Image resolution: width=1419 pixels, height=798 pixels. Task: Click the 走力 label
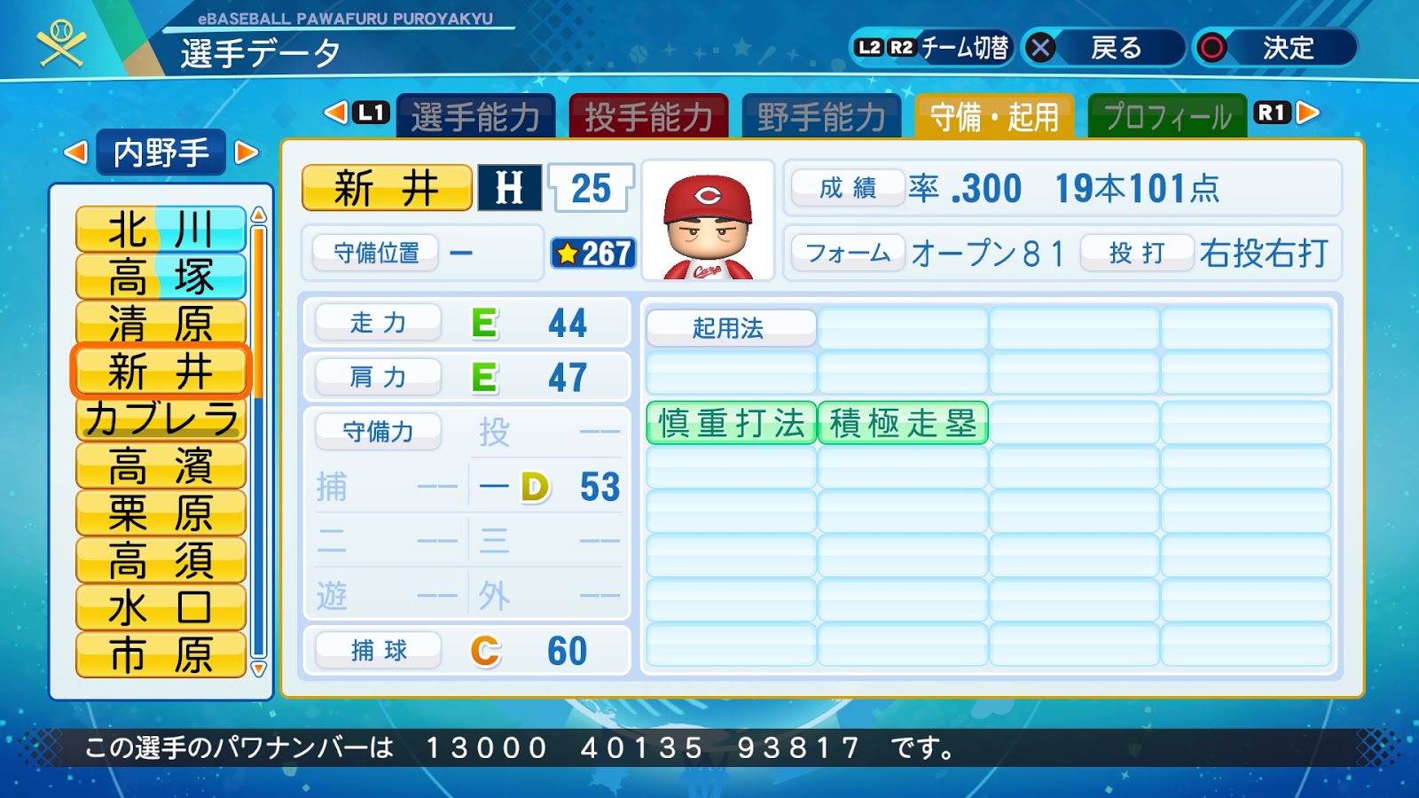click(378, 323)
